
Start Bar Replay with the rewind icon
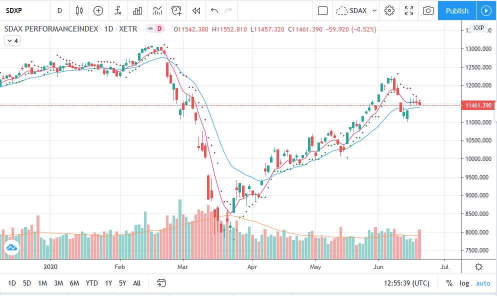(196, 10)
